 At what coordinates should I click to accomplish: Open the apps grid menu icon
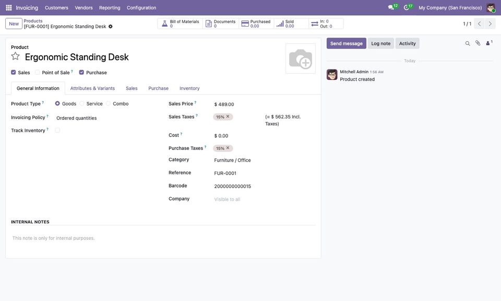click(9, 8)
